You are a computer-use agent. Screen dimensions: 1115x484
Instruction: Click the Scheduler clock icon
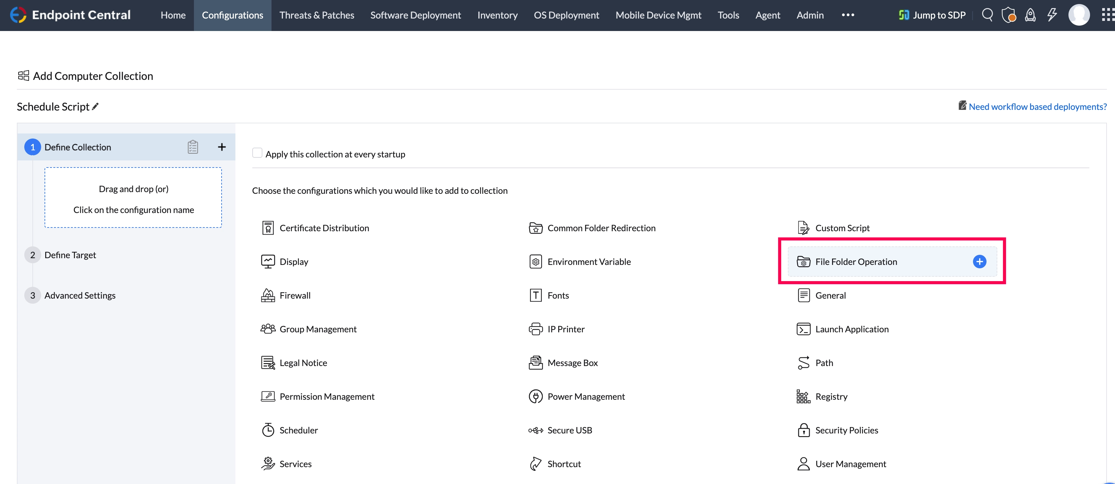268,430
